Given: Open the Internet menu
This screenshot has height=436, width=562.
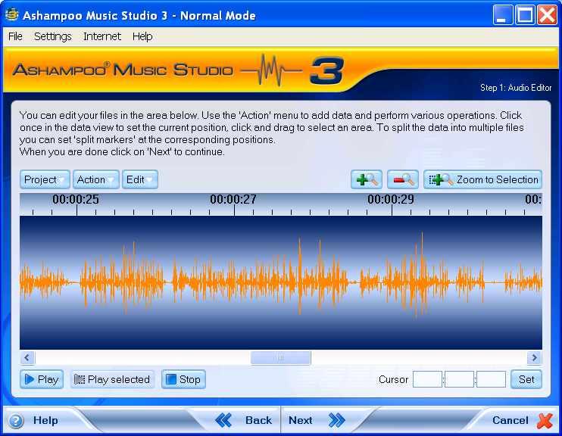Looking at the screenshot, I should pyautogui.click(x=102, y=36).
